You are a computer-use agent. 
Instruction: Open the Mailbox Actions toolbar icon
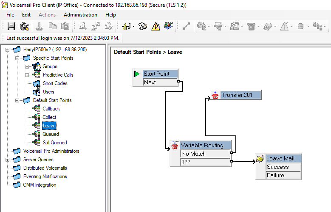click(x=218, y=26)
